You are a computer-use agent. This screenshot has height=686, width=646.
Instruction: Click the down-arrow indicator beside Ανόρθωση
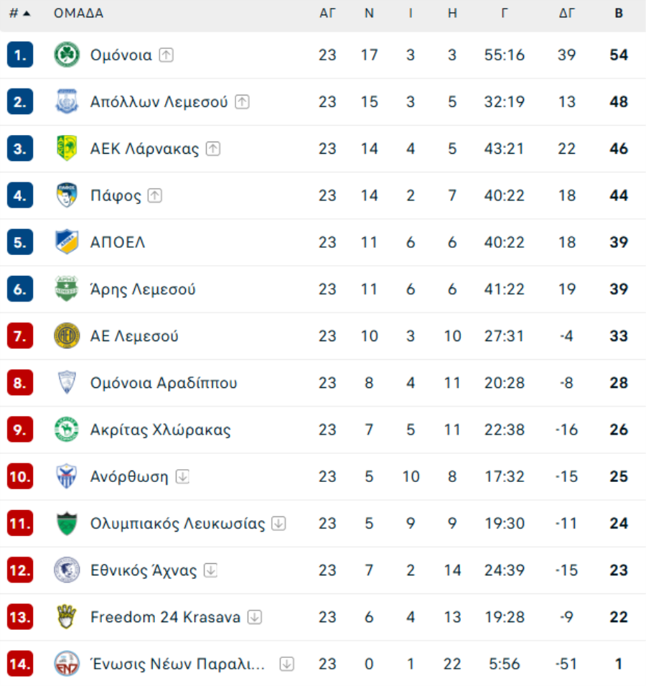(x=182, y=477)
